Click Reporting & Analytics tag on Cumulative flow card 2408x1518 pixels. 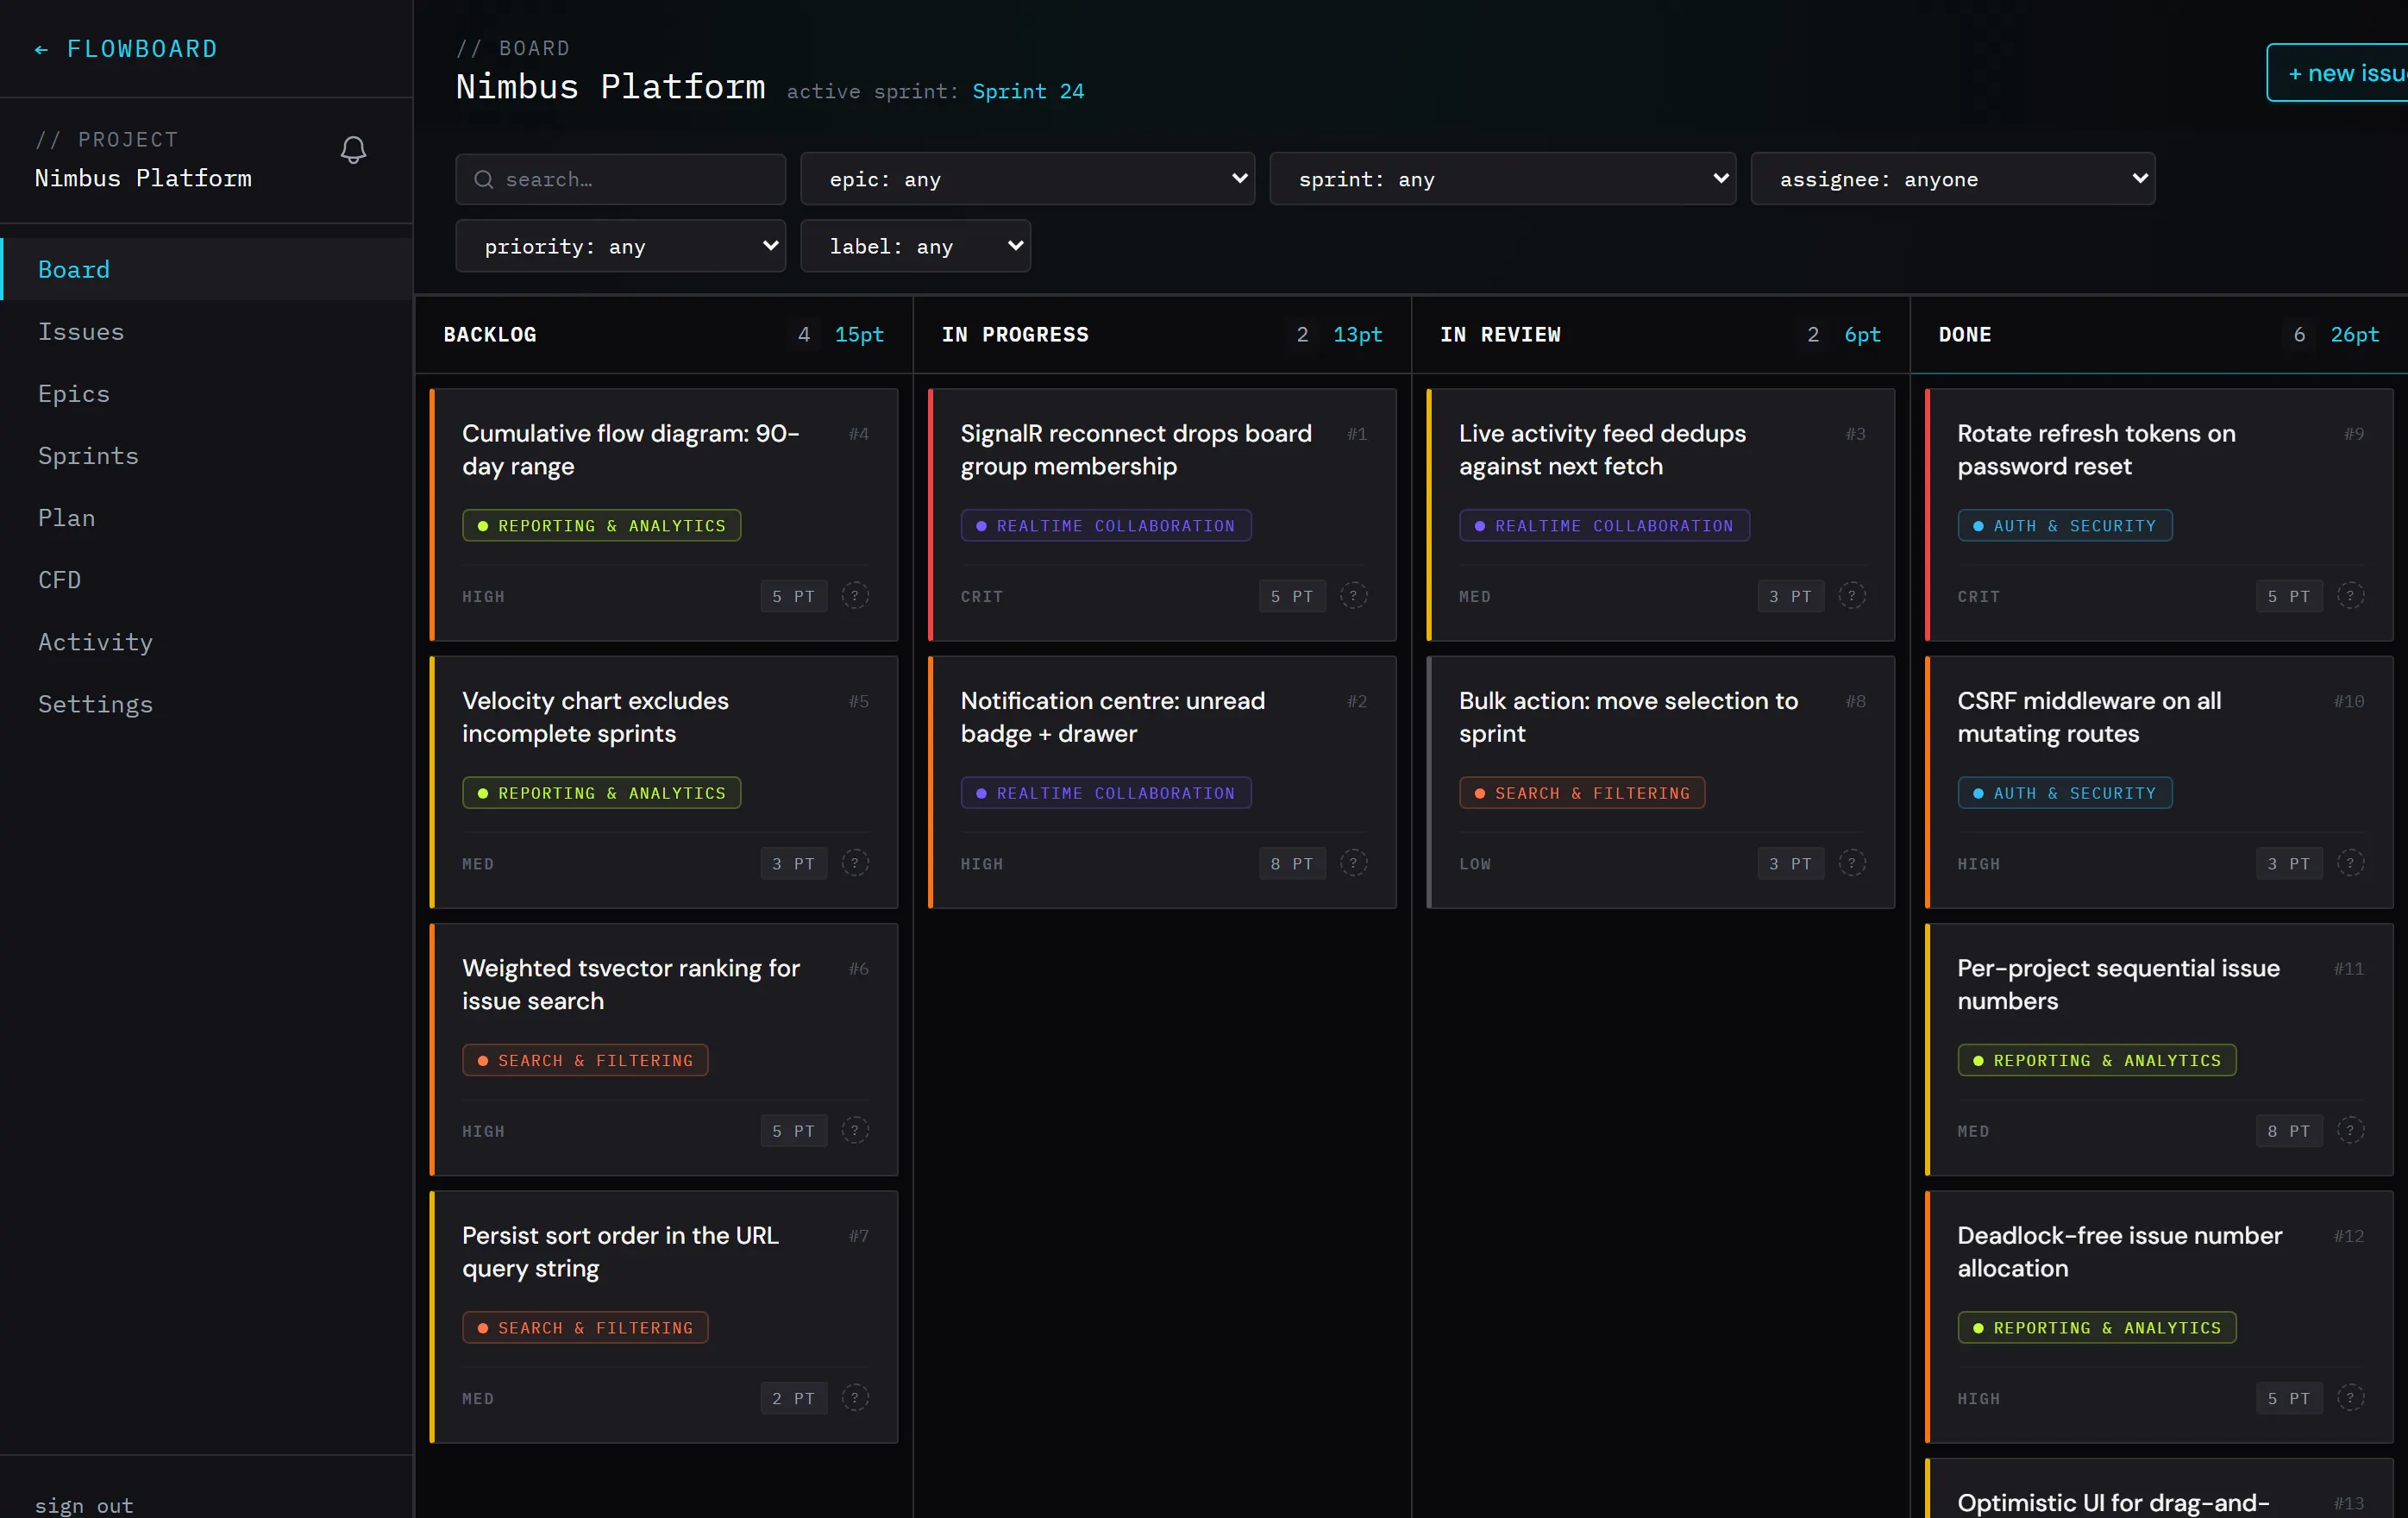click(x=601, y=525)
